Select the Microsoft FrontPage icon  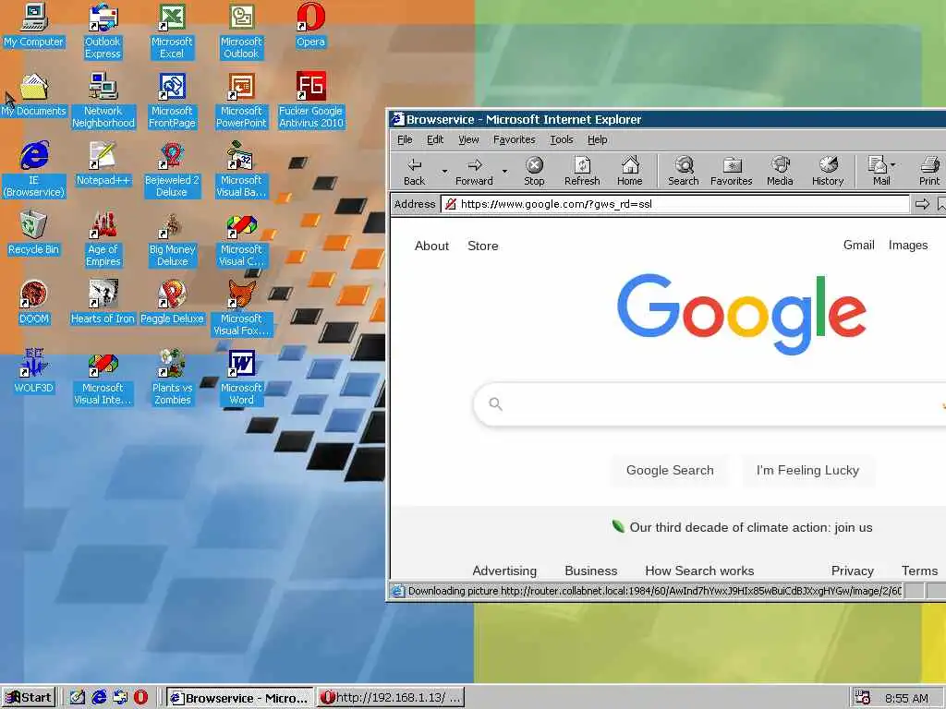click(x=172, y=101)
